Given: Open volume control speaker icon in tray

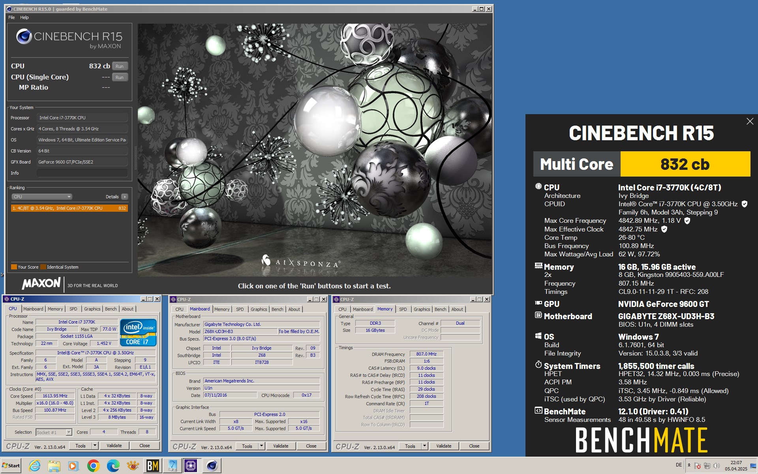Looking at the screenshot, I should (x=717, y=466).
